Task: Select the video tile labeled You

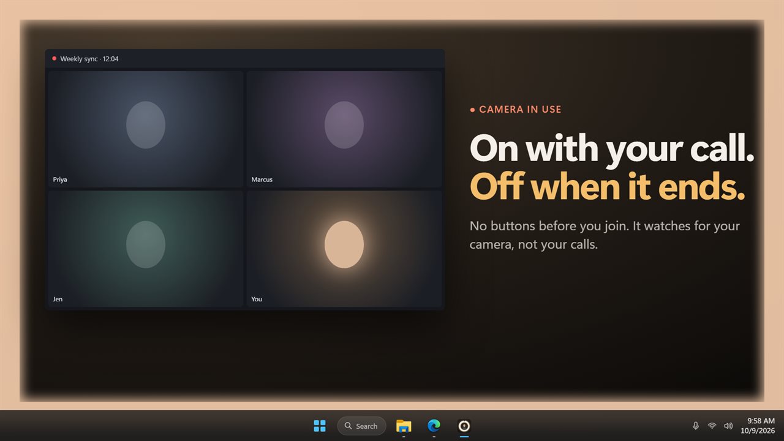Action: point(344,249)
